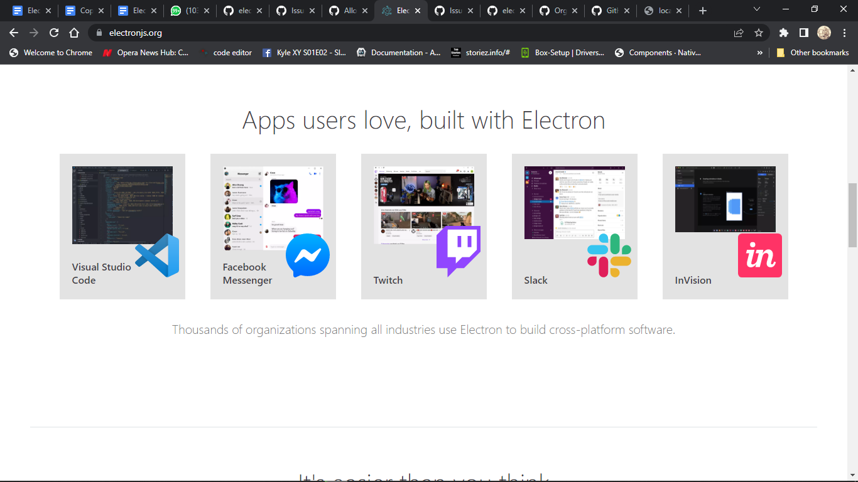Click the Facebook Messenger logo
Viewport: 858px width, 482px height.
(308, 255)
